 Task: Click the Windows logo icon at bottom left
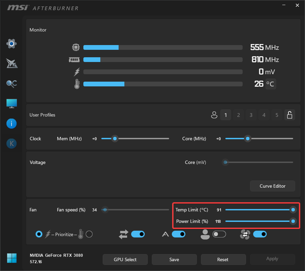[x=12, y=258]
